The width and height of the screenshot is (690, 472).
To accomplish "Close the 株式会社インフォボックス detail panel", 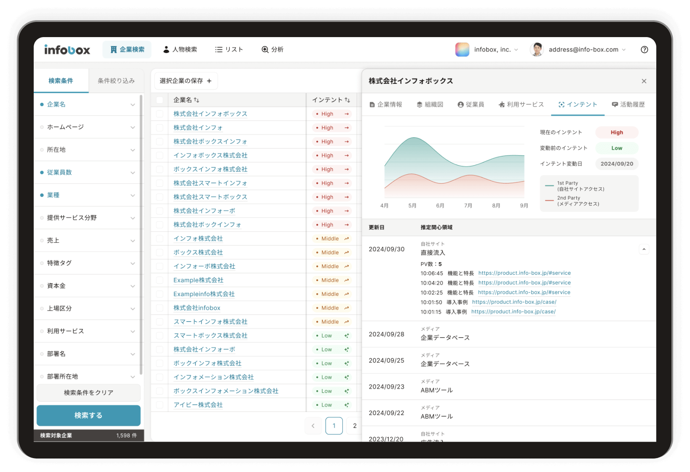I will 644,81.
